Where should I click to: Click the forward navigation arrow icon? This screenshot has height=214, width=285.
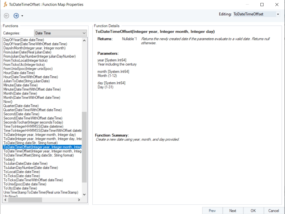pyautogui.click(x=16, y=16)
